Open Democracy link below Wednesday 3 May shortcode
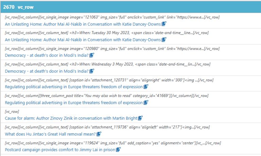Viewport: 261px width, 156px height. click(47, 71)
